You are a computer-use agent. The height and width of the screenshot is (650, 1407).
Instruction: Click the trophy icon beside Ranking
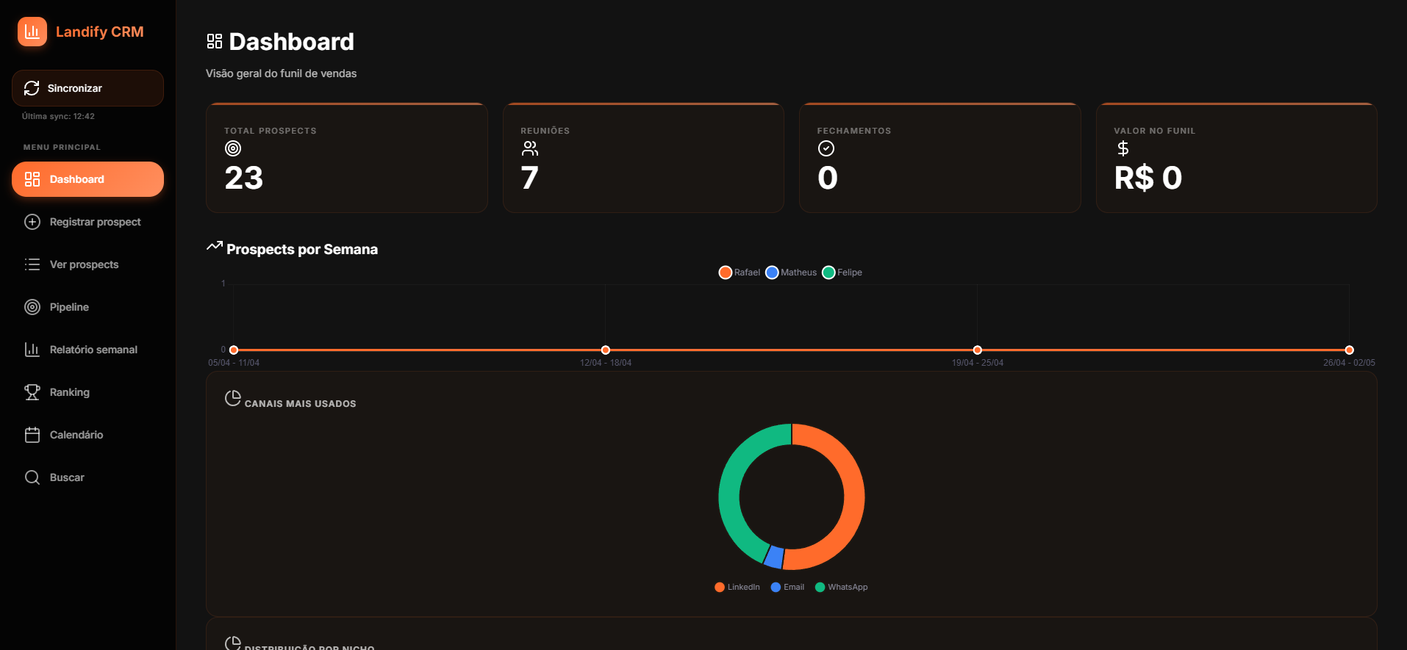click(x=32, y=392)
